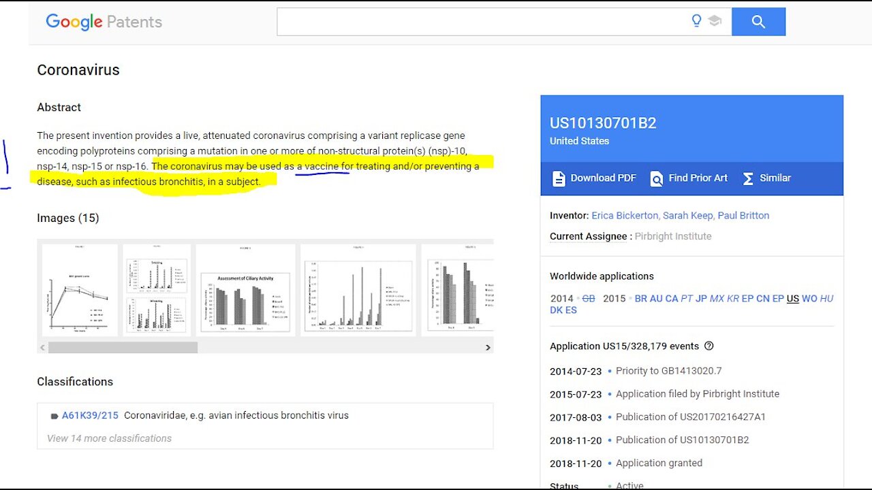Click the United States country label

580,141
